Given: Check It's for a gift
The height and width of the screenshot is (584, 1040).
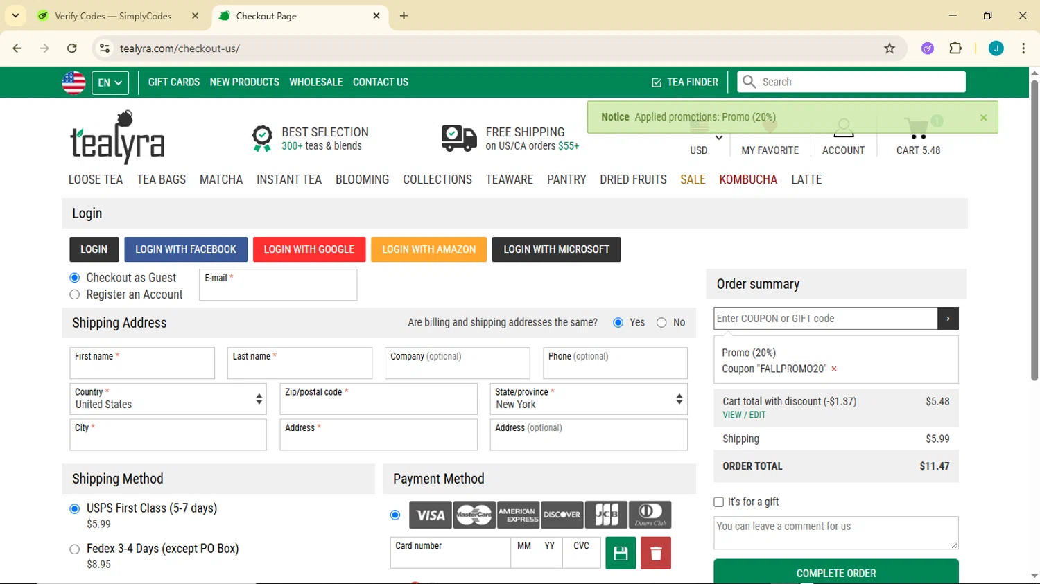Looking at the screenshot, I should [719, 502].
